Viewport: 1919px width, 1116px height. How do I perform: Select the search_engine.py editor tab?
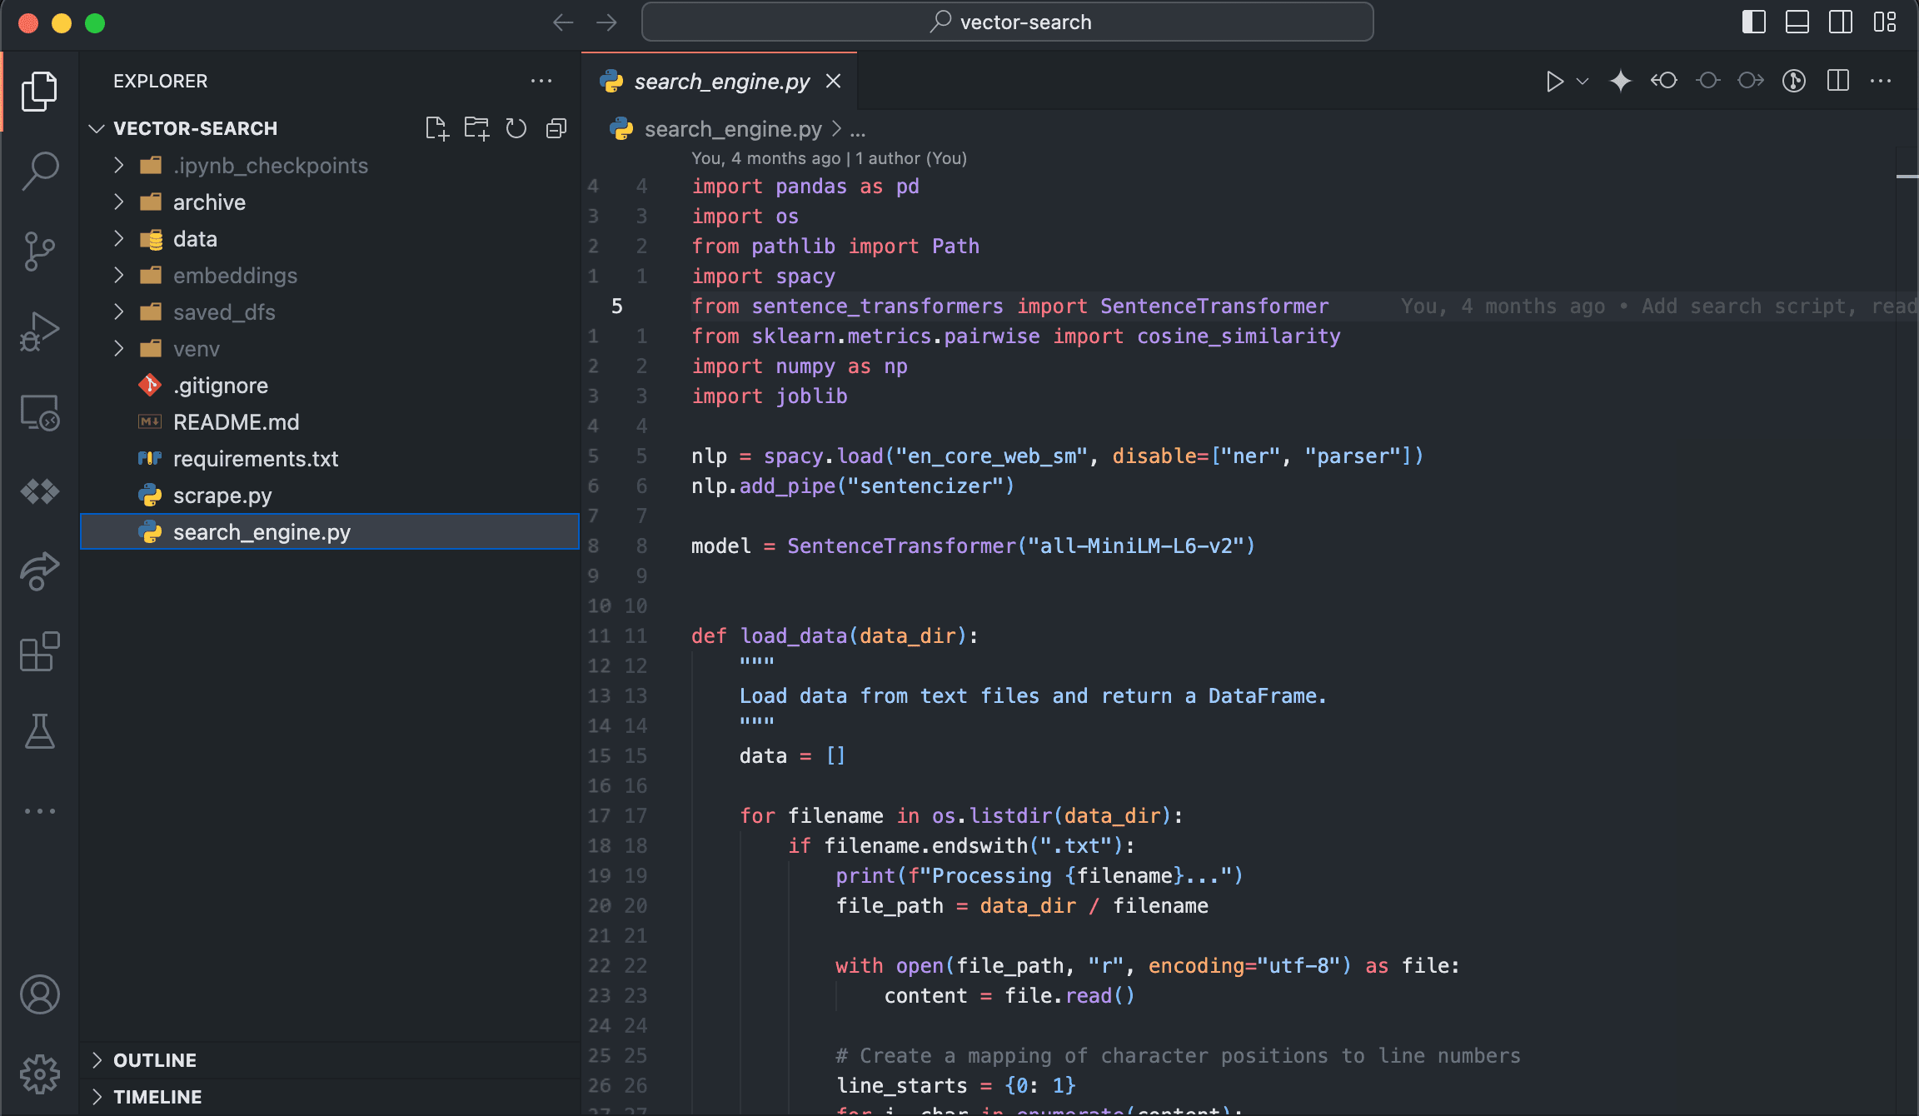tap(721, 82)
